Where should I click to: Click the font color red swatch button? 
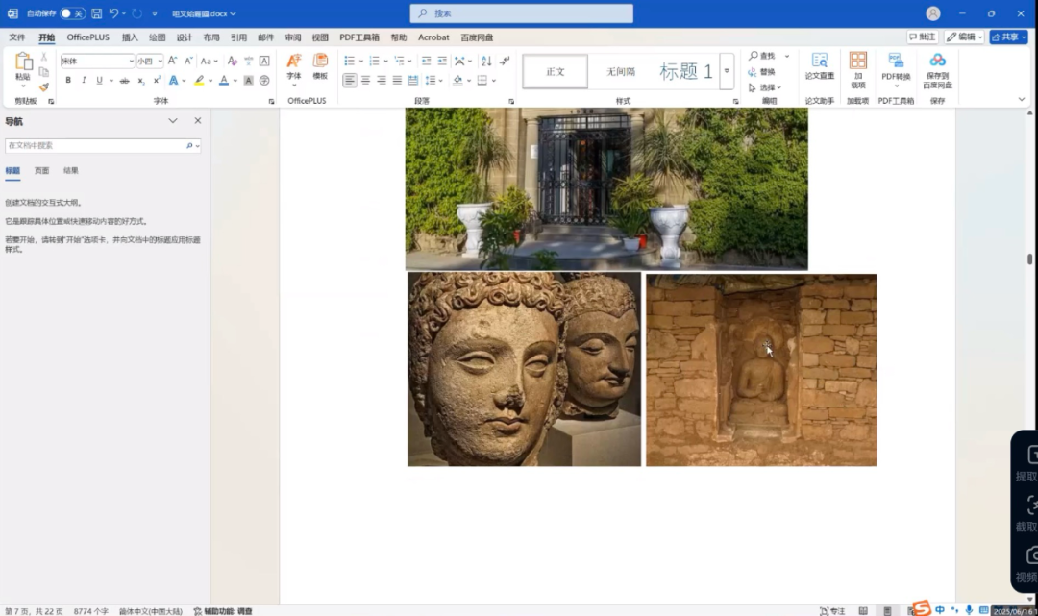pyautogui.click(x=223, y=81)
